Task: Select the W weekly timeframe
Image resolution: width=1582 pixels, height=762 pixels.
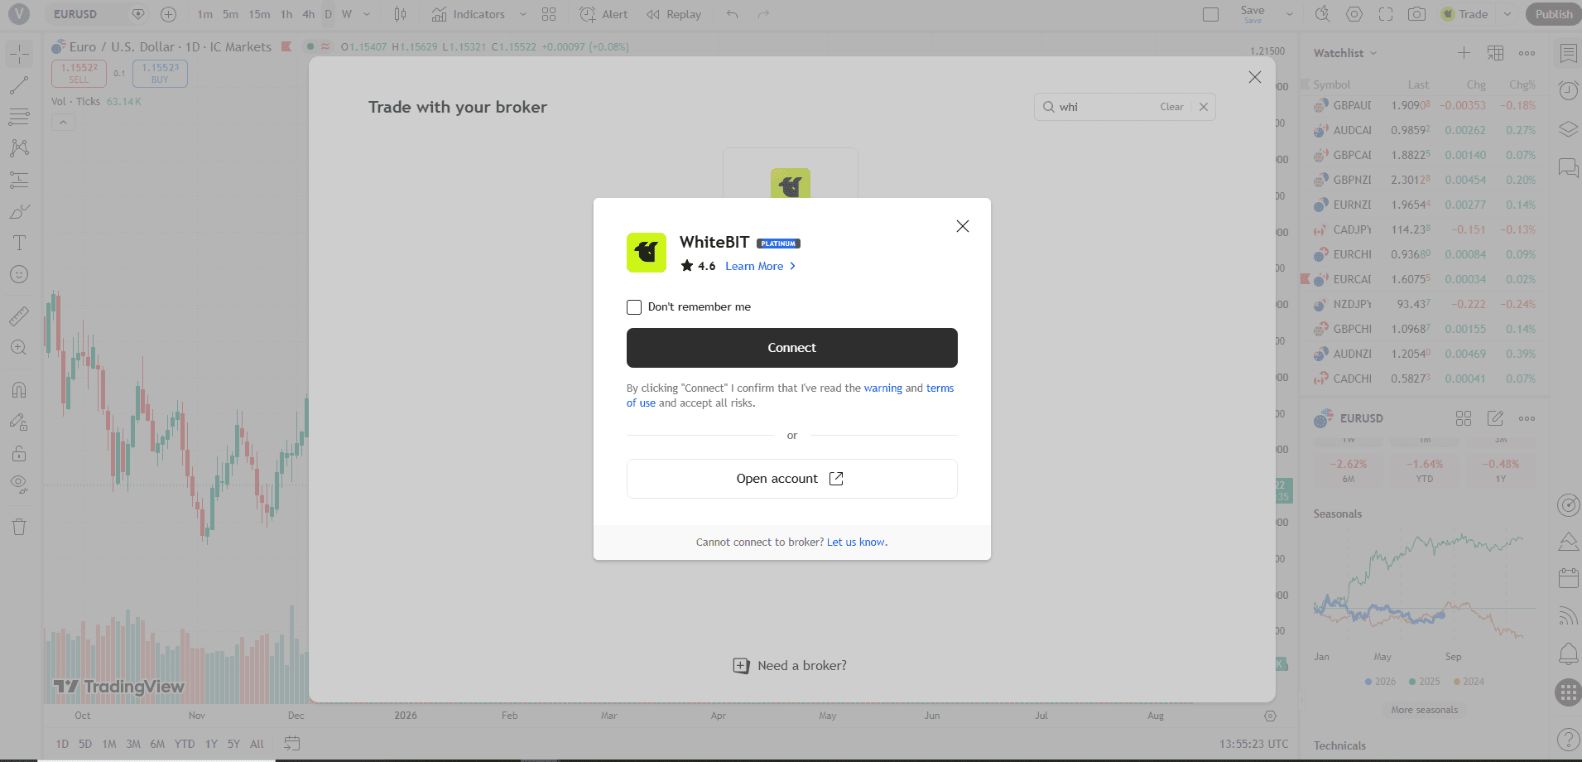Action: 347,14
